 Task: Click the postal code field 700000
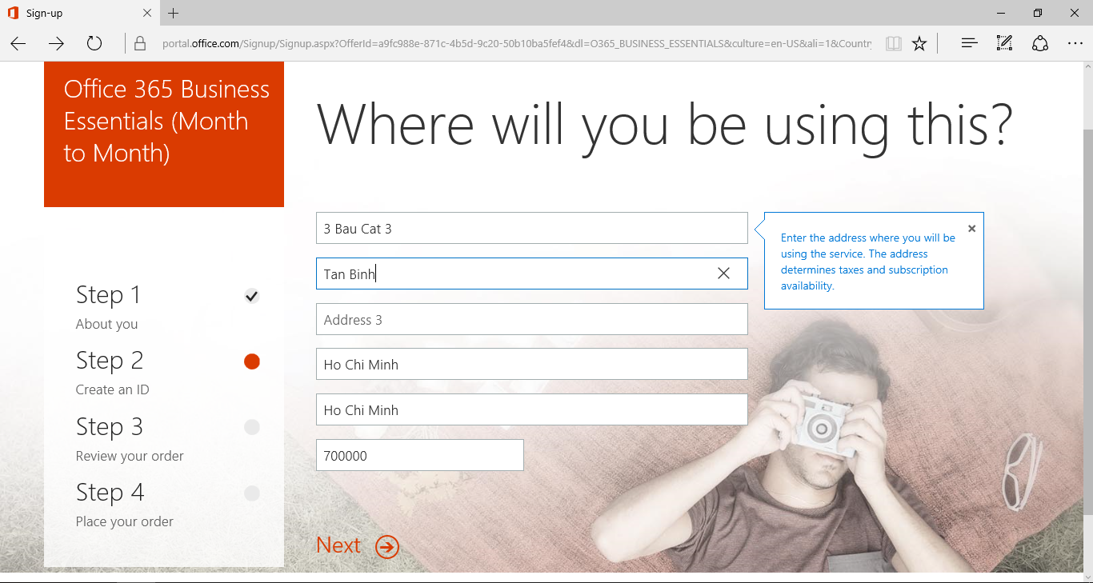(419, 455)
